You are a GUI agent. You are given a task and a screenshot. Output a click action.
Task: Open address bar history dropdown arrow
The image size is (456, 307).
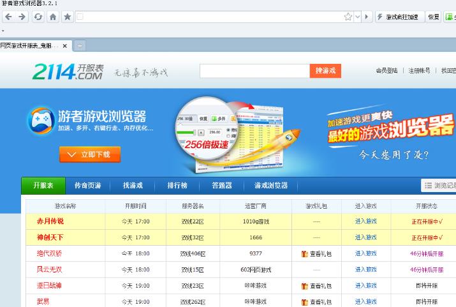pyautogui.click(x=358, y=17)
